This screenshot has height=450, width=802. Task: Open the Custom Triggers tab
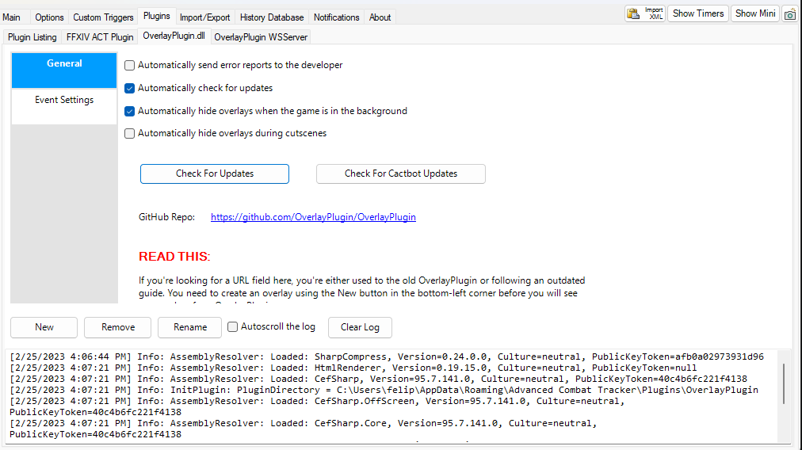[103, 17]
